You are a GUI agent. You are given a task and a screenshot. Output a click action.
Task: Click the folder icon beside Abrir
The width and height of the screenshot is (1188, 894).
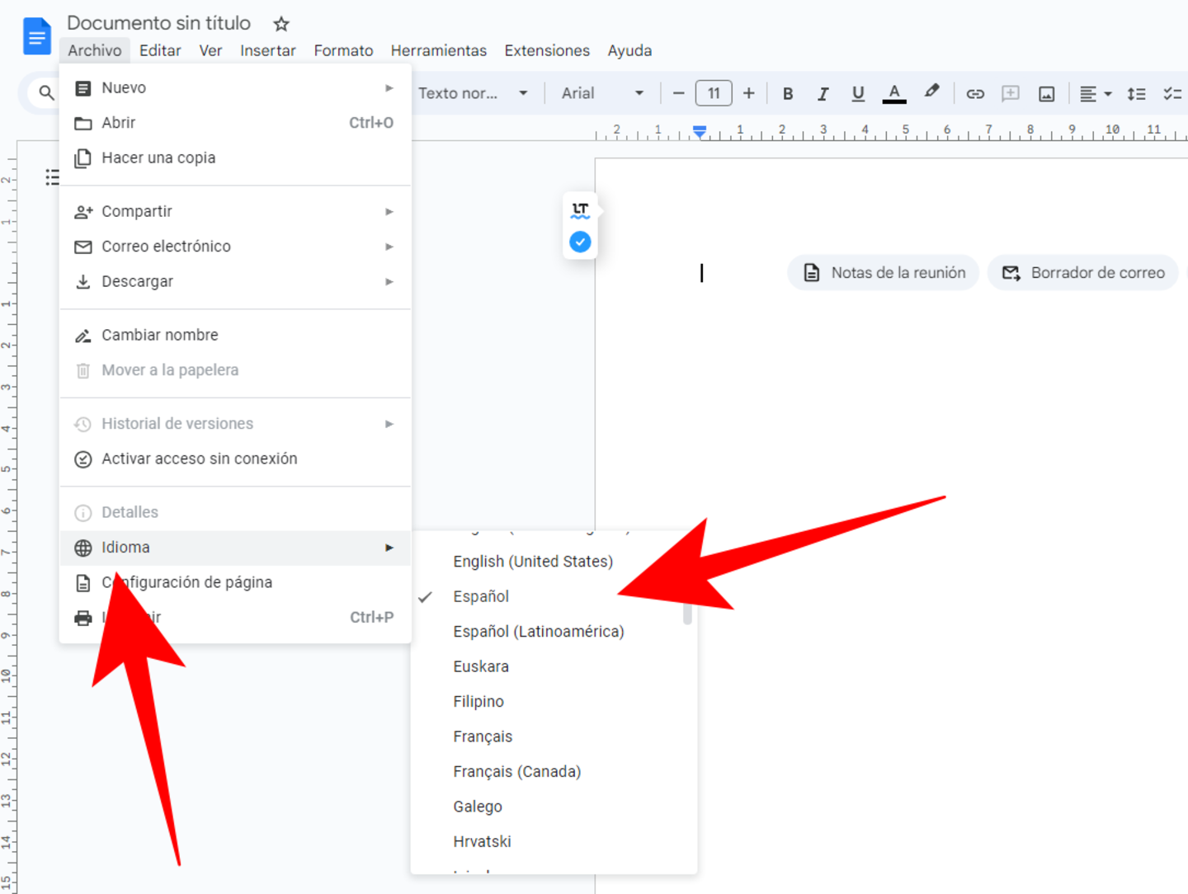pos(83,124)
